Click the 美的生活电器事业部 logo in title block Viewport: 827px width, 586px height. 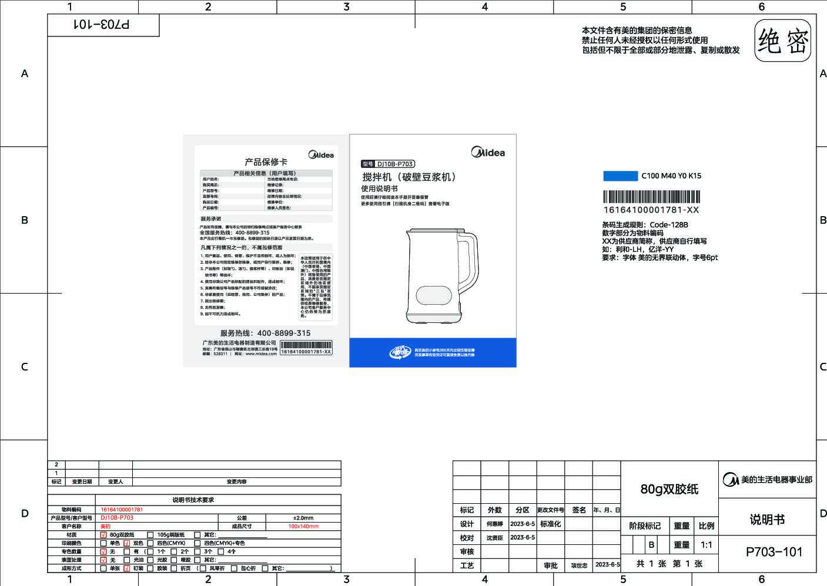768,480
